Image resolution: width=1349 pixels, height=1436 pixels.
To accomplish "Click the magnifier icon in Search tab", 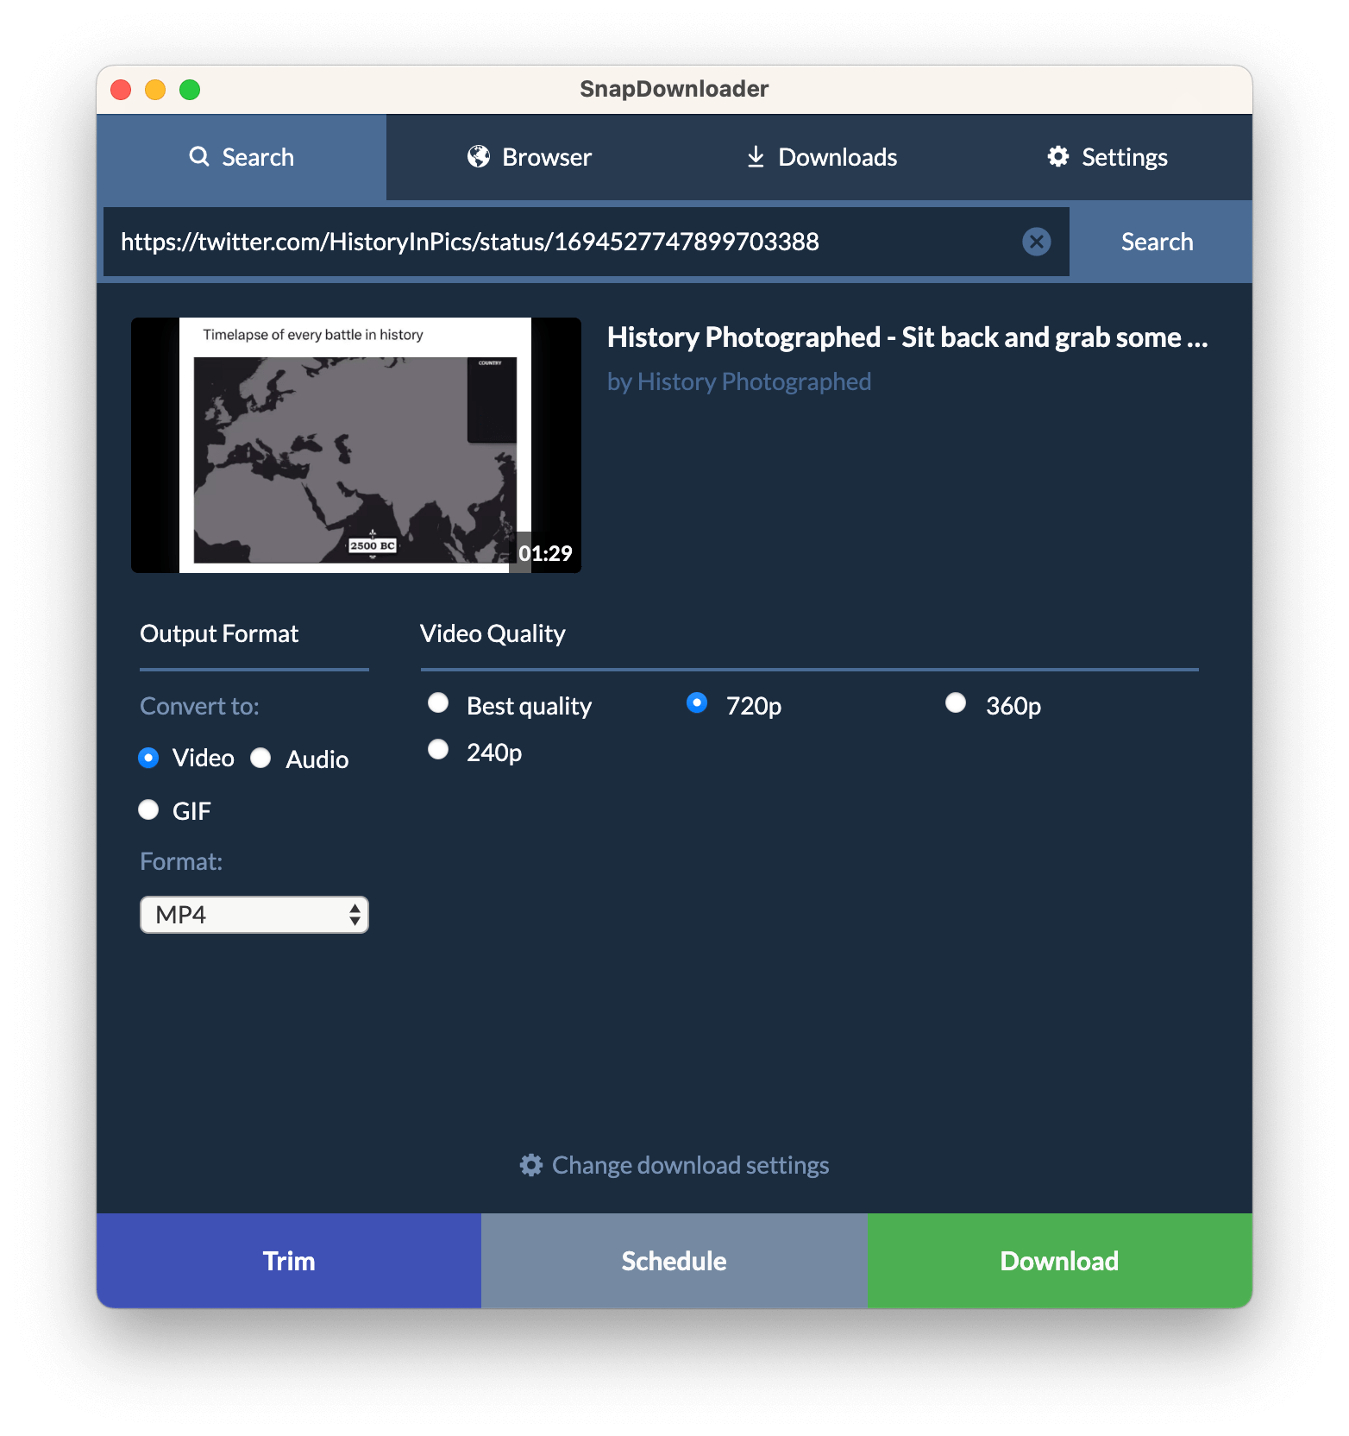I will pyautogui.click(x=199, y=156).
